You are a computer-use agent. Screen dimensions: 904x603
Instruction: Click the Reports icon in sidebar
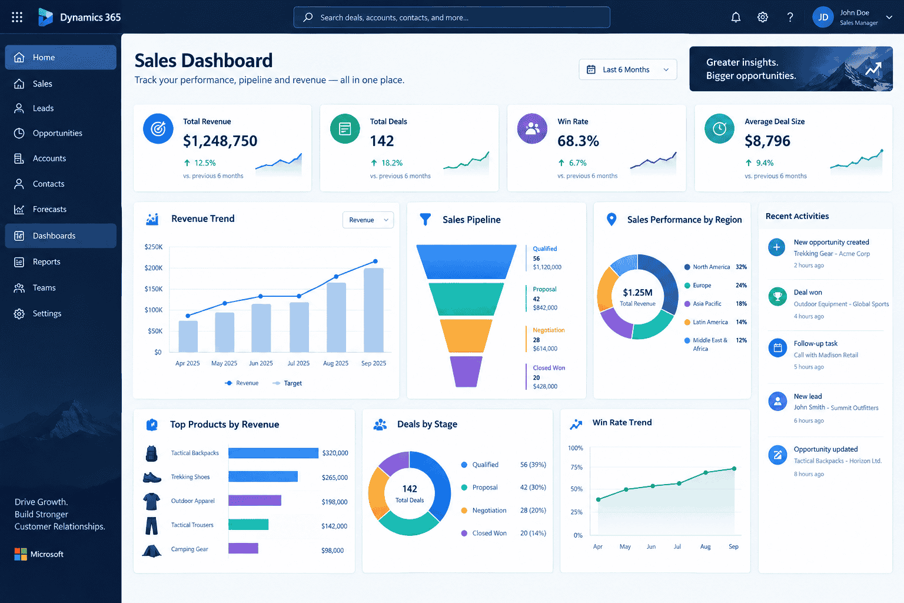19,262
